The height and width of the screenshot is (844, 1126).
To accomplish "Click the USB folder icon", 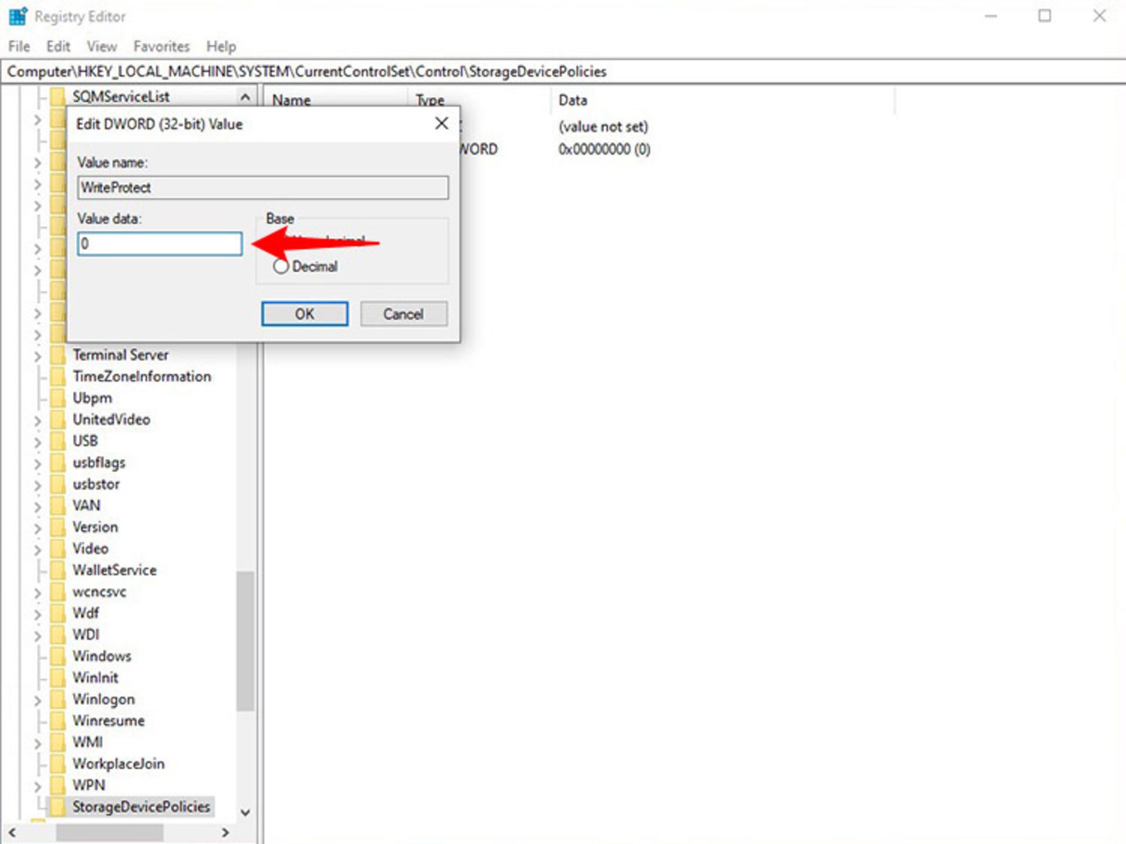I will click(57, 440).
